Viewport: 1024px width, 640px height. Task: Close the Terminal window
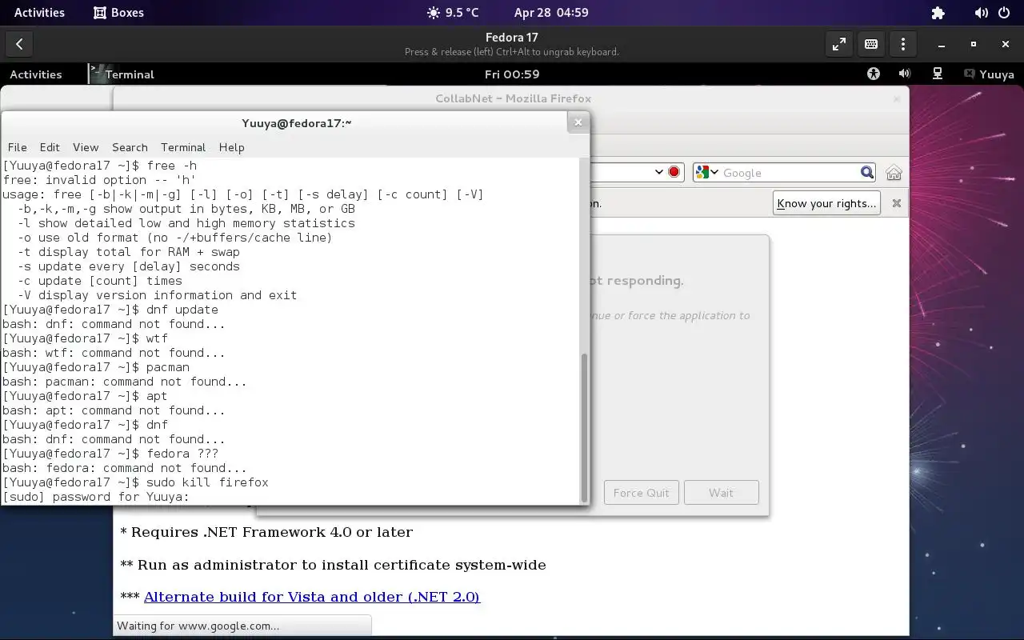578,122
